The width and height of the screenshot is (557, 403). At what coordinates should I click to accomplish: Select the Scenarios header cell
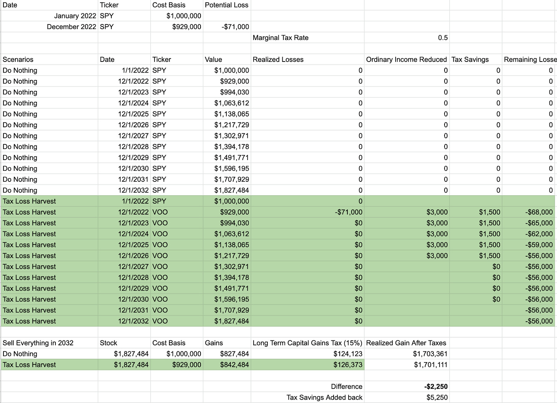click(49, 60)
